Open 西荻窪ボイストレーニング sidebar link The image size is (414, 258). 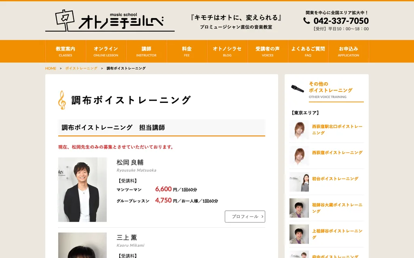pyautogui.click(x=337, y=152)
